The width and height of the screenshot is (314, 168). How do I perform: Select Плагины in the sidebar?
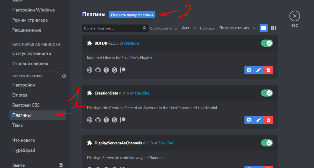click(x=38, y=115)
